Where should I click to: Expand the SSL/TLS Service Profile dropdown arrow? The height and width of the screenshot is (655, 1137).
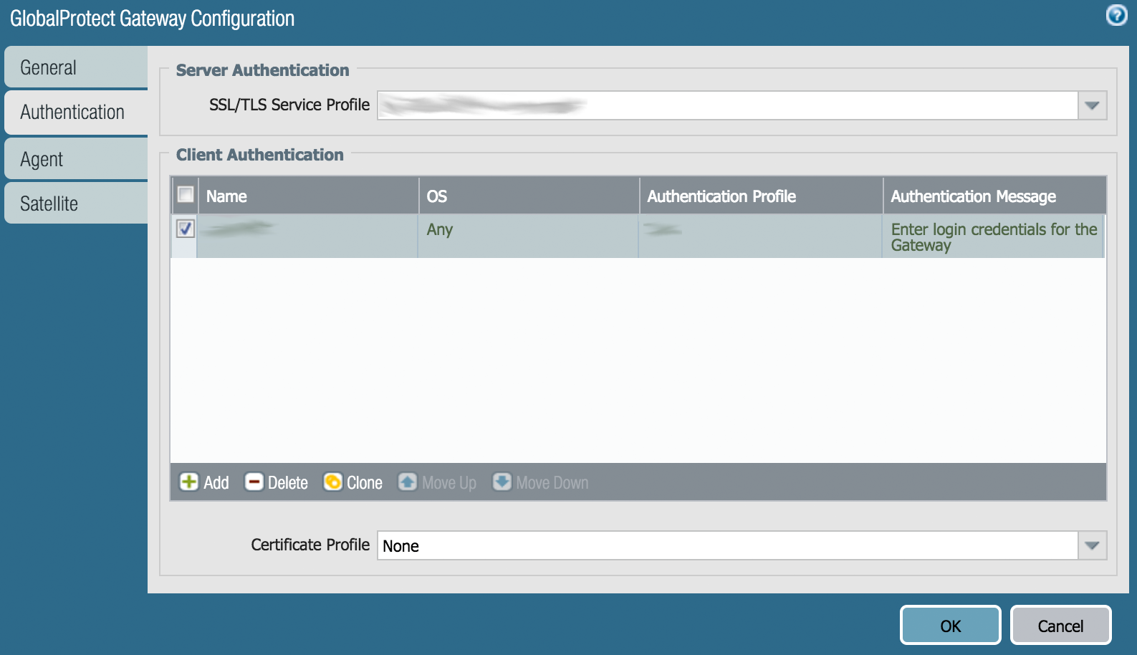click(x=1092, y=105)
